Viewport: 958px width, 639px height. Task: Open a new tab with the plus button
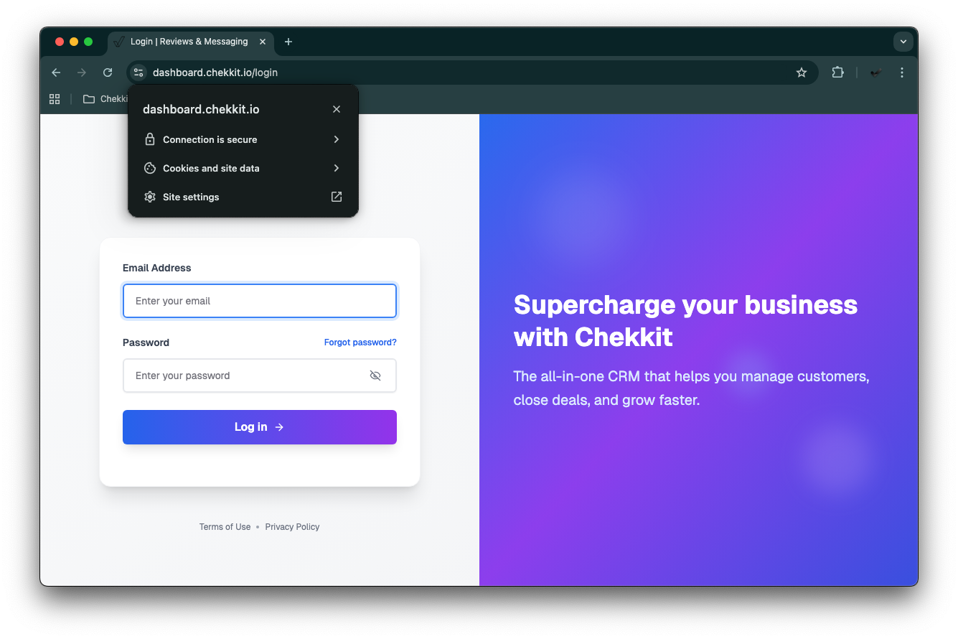point(288,42)
